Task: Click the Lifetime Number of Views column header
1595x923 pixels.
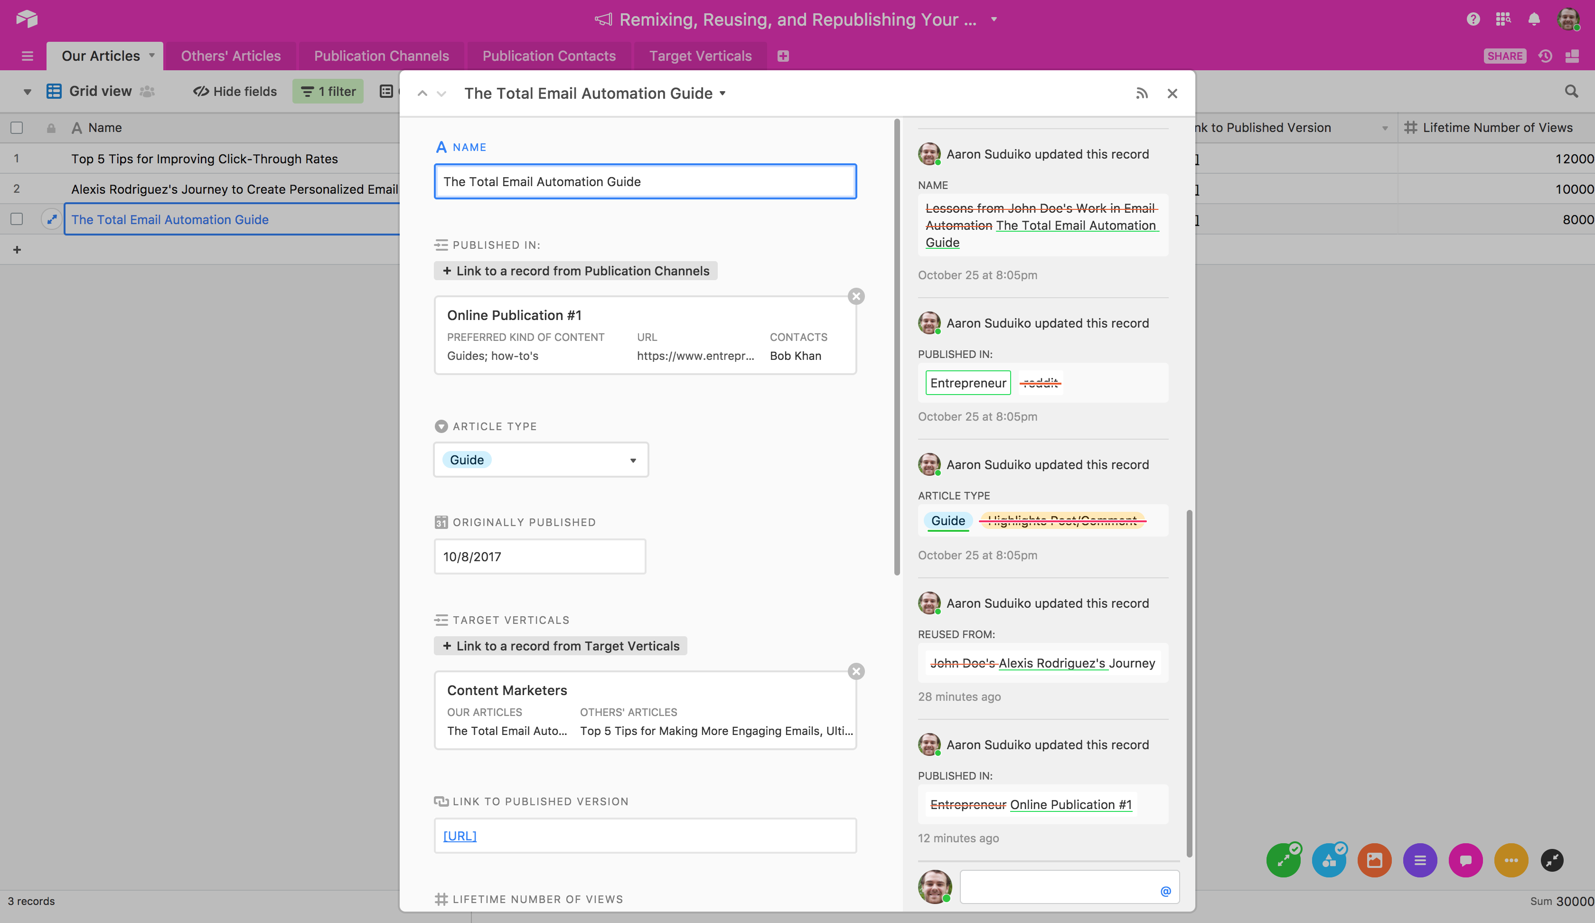Action: tap(1496, 128)
